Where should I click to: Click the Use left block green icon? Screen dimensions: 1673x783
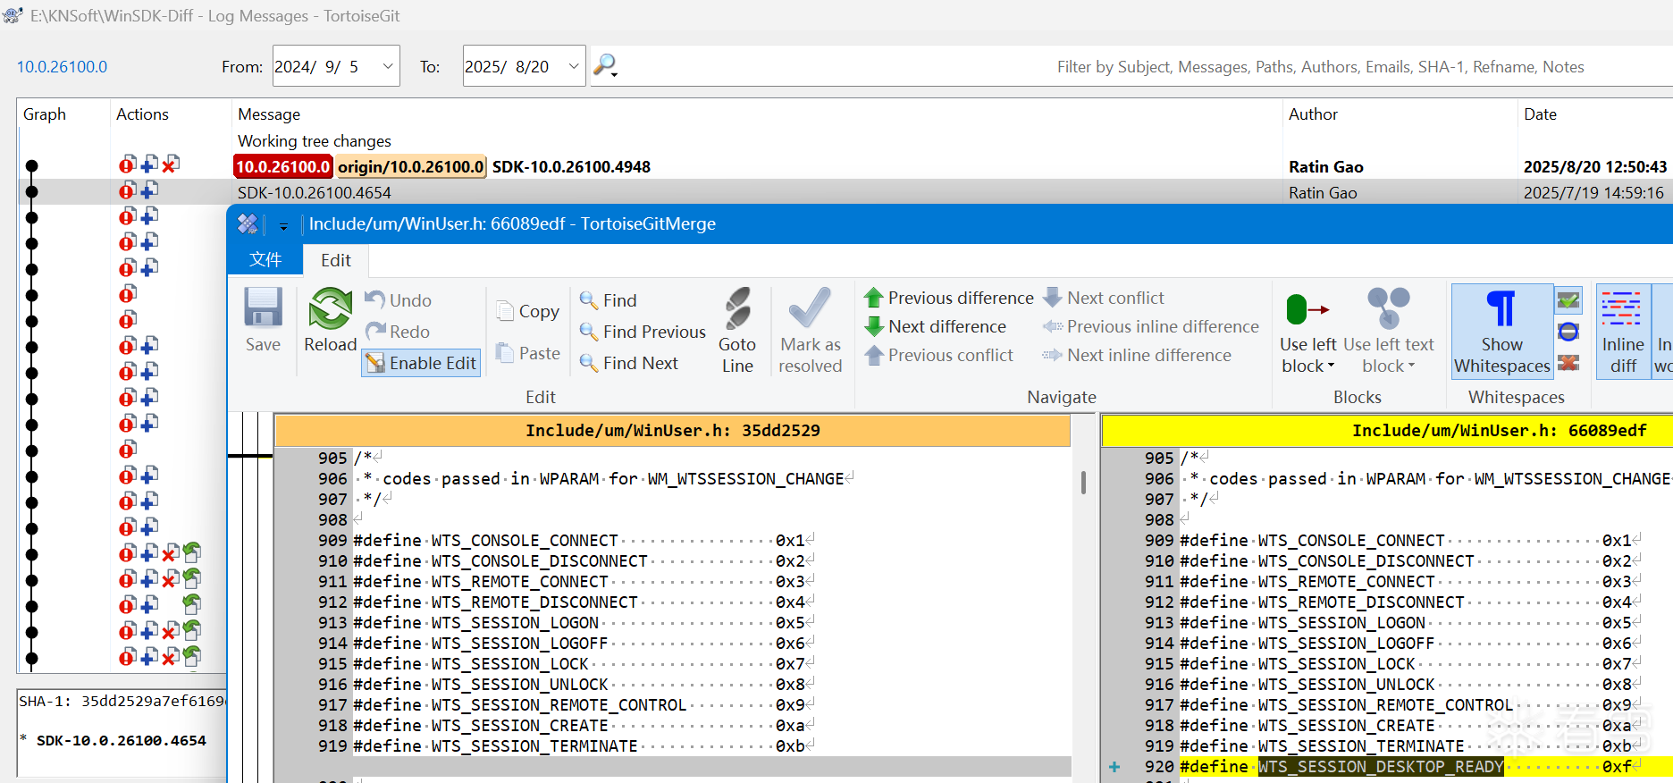coord(1307,309)
